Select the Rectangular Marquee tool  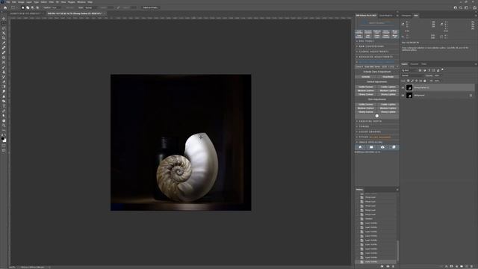pos(4,23)
